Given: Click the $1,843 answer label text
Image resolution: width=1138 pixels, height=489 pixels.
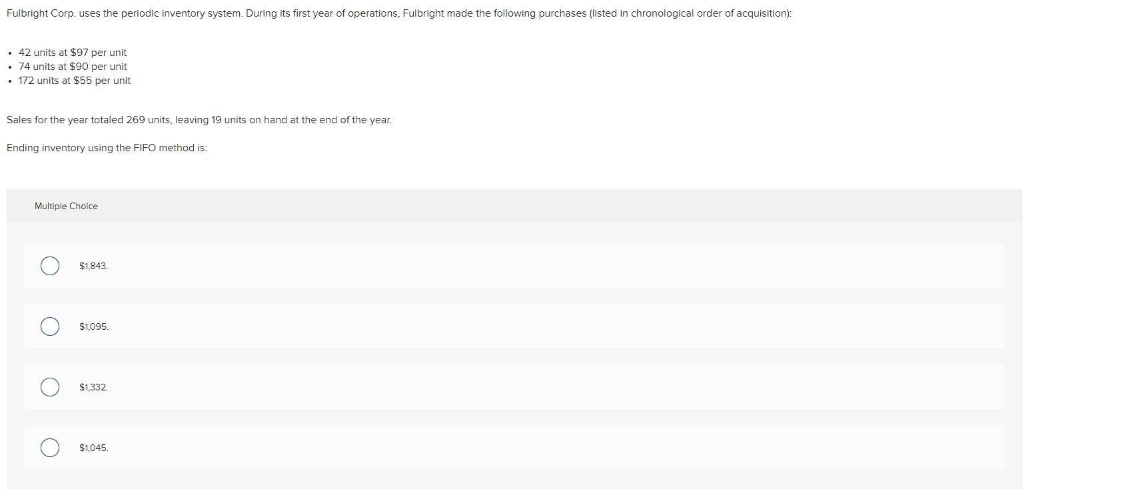Looking at the screenshot, I should (93, 265).
